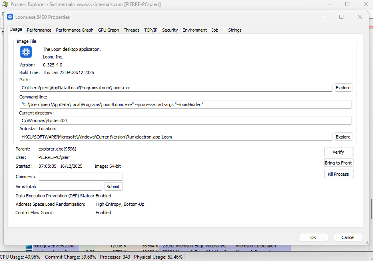Viewport: 373px width, 261px height.
Task: Click the Kill Process button
Action: point(338,174)
